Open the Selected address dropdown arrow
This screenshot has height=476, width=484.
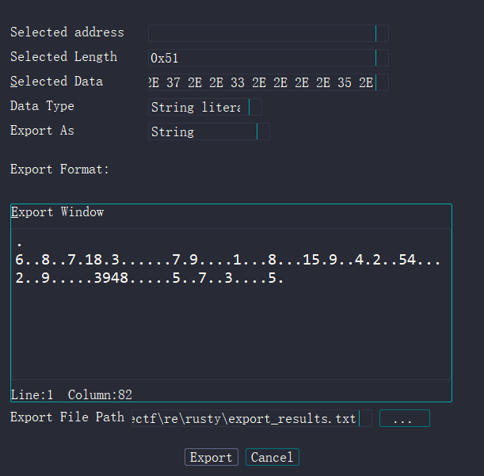pos(382,33)
